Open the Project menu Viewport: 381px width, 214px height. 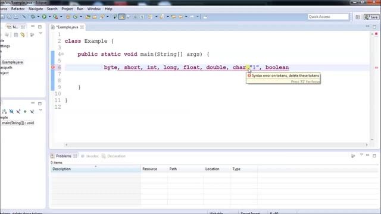point(67,9)
